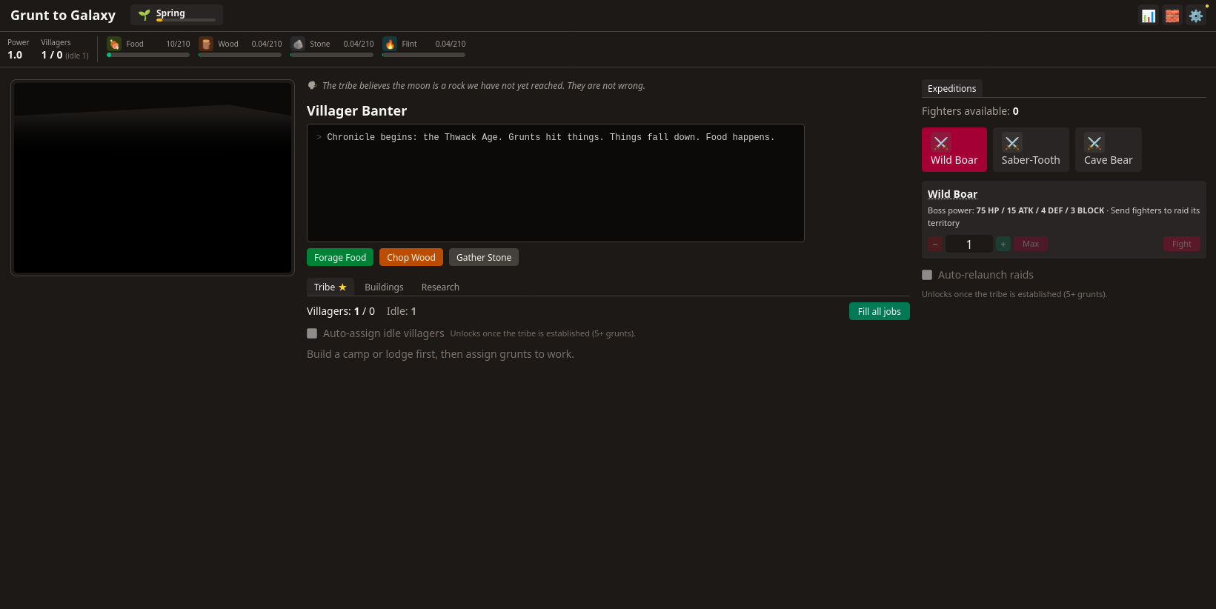The image size is (1216, 609).
Task: Open the Expeditions tab
Action: tap(952, 88)
